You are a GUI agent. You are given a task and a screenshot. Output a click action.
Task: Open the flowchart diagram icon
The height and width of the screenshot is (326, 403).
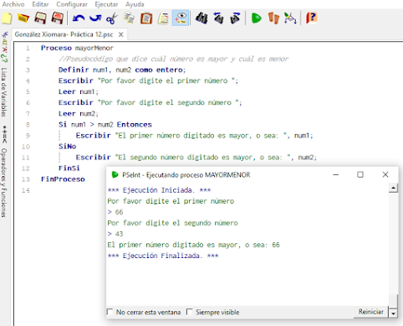click(x=290, y=18)
